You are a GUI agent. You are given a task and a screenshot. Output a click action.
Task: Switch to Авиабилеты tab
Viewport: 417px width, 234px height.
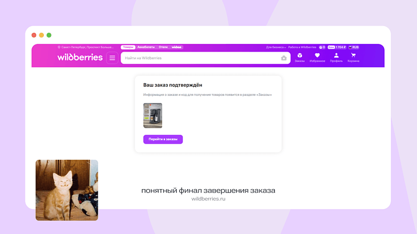click(x=145, y=47)
